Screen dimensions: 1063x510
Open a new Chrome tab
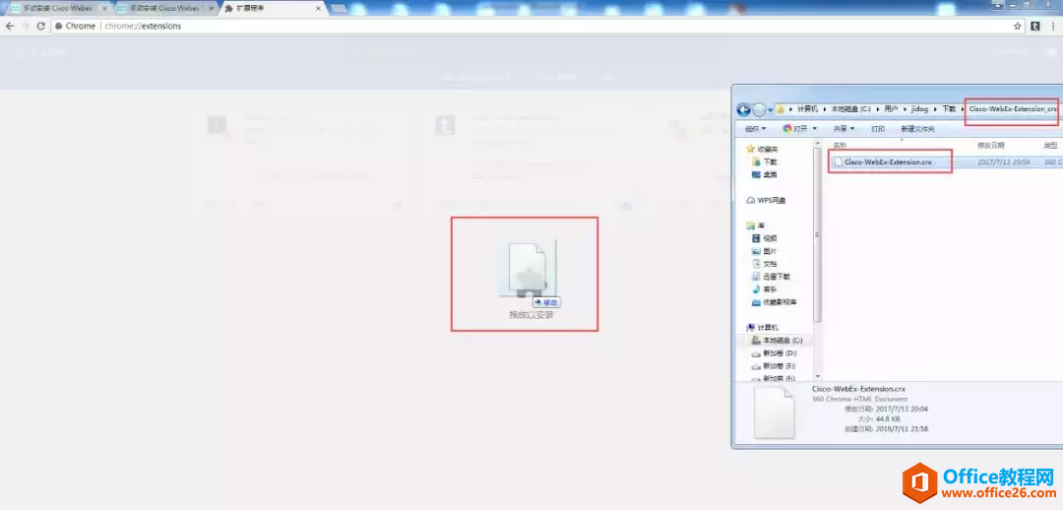[x=339, y=8]
